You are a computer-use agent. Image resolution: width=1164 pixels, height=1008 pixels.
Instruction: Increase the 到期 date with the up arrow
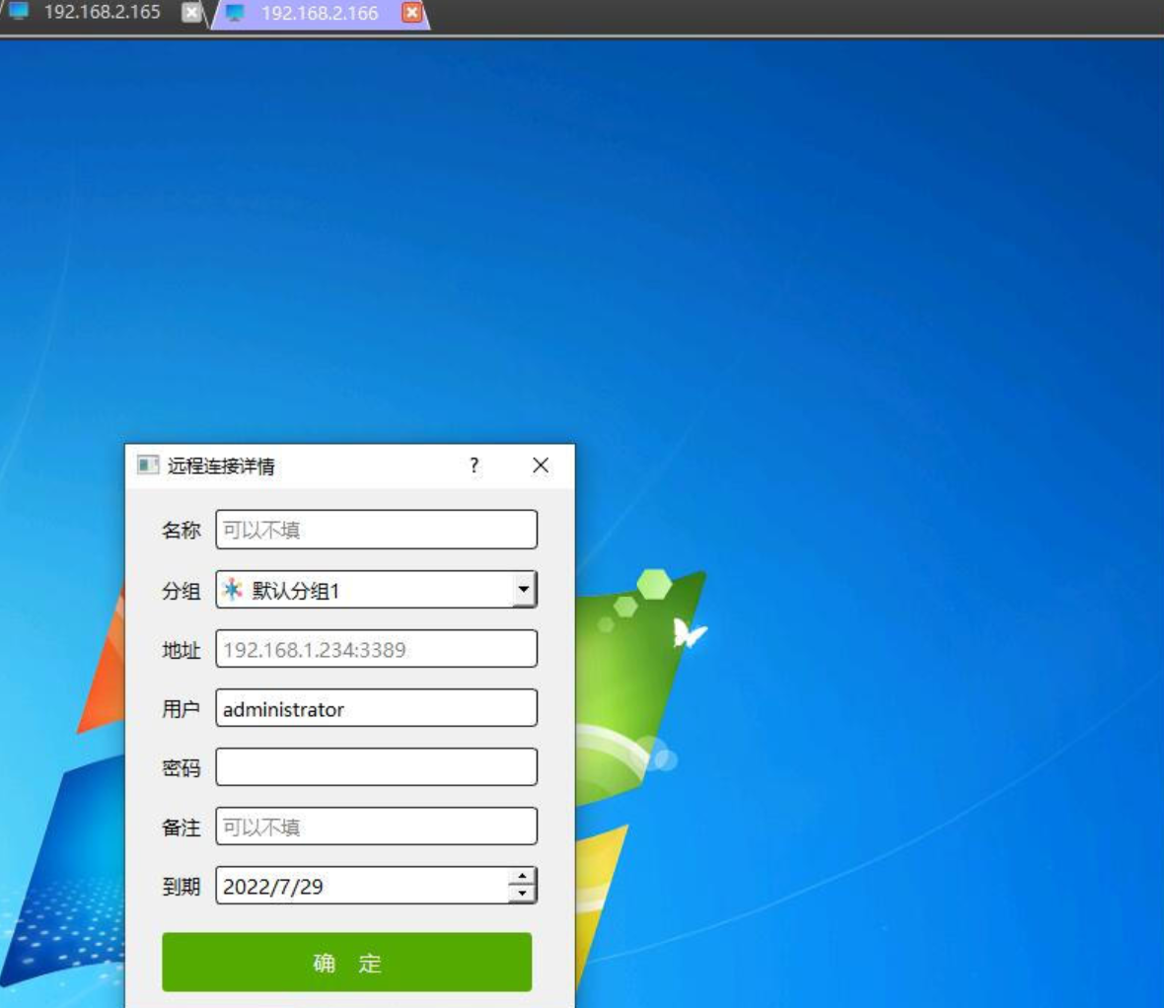[522, 877]
